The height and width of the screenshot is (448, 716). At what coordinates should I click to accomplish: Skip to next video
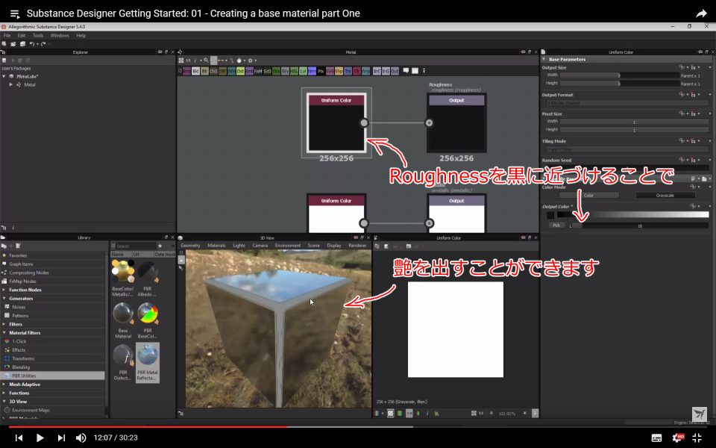tap(61, 438)
